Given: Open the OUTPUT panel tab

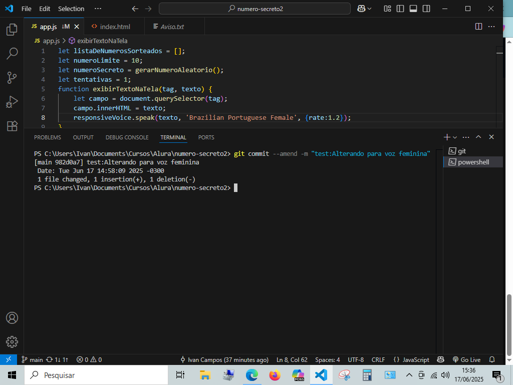Looking at the screenshot, I should coord(83,137).
